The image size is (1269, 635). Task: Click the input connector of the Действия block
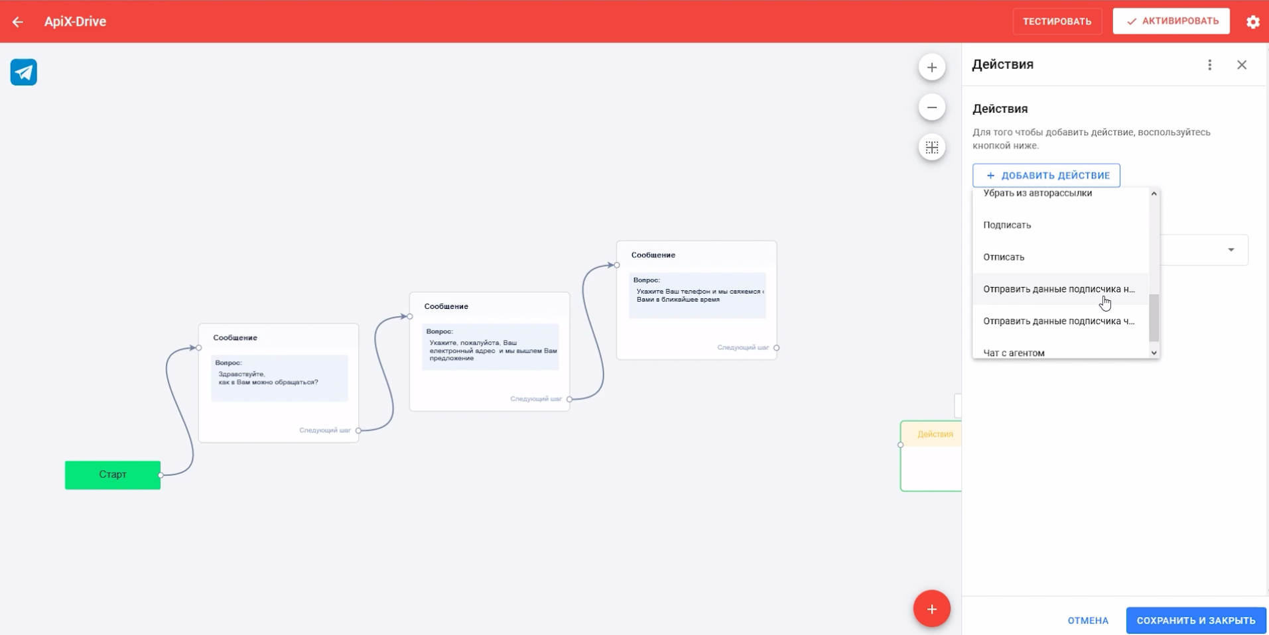900,445
